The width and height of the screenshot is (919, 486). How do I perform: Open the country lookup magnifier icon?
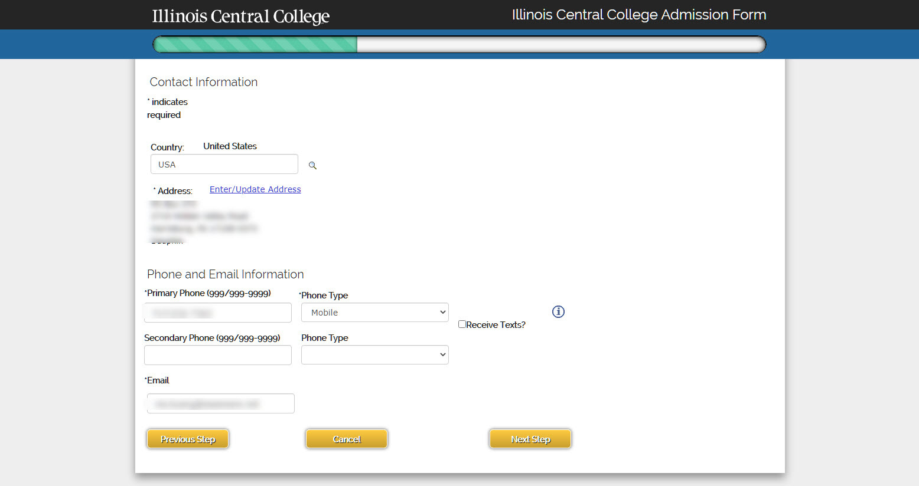312,166
